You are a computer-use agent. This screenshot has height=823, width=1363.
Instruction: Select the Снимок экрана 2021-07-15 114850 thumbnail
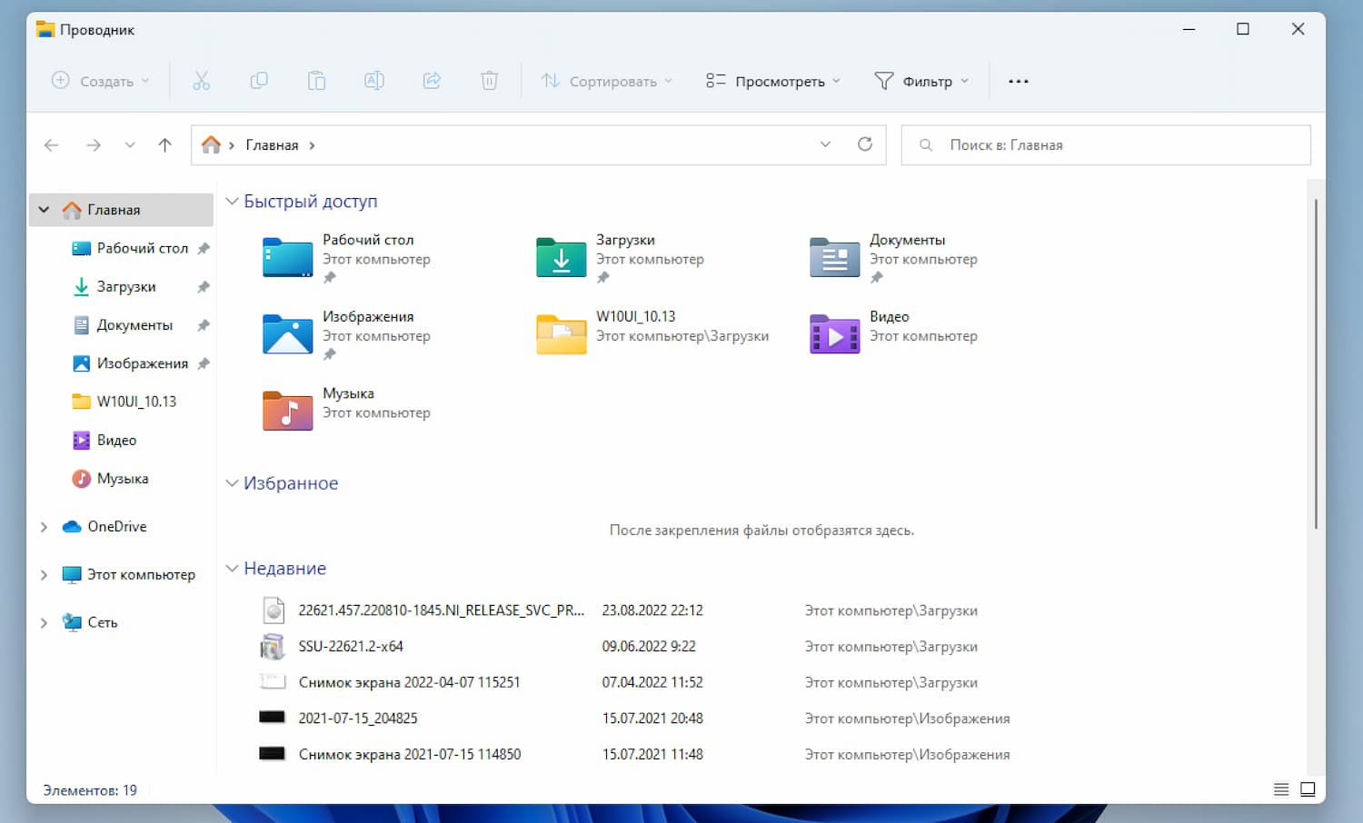[x=273, y=754]
